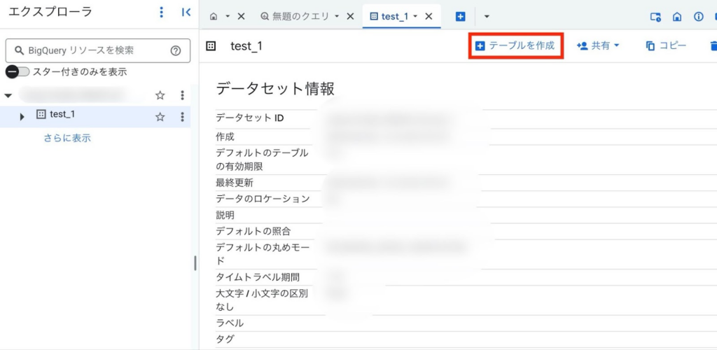Close the test_1 tab
Screen dimensions: 717x350
coord(429,16)
